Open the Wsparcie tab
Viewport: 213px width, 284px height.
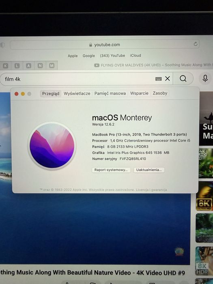[139, 93]
